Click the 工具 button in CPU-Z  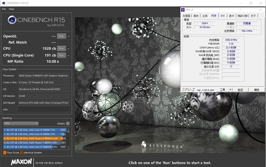[x=222, y=90]
